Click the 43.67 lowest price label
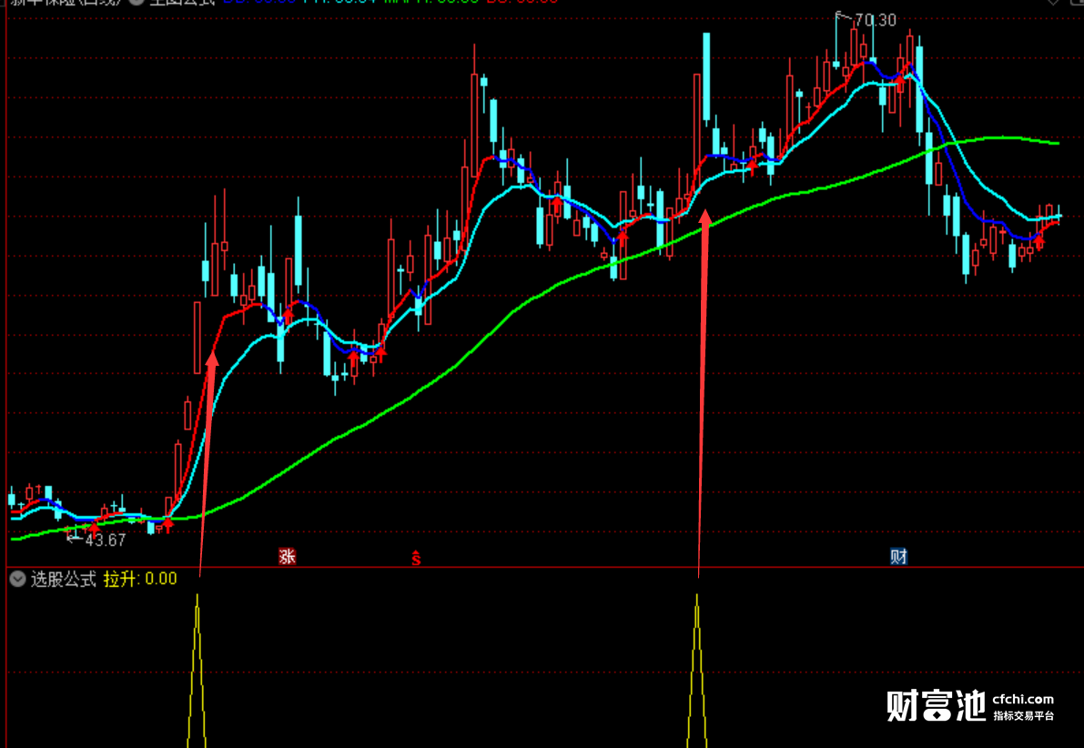This screenshot has height=748, width=1084. click(x=105, y=541)
